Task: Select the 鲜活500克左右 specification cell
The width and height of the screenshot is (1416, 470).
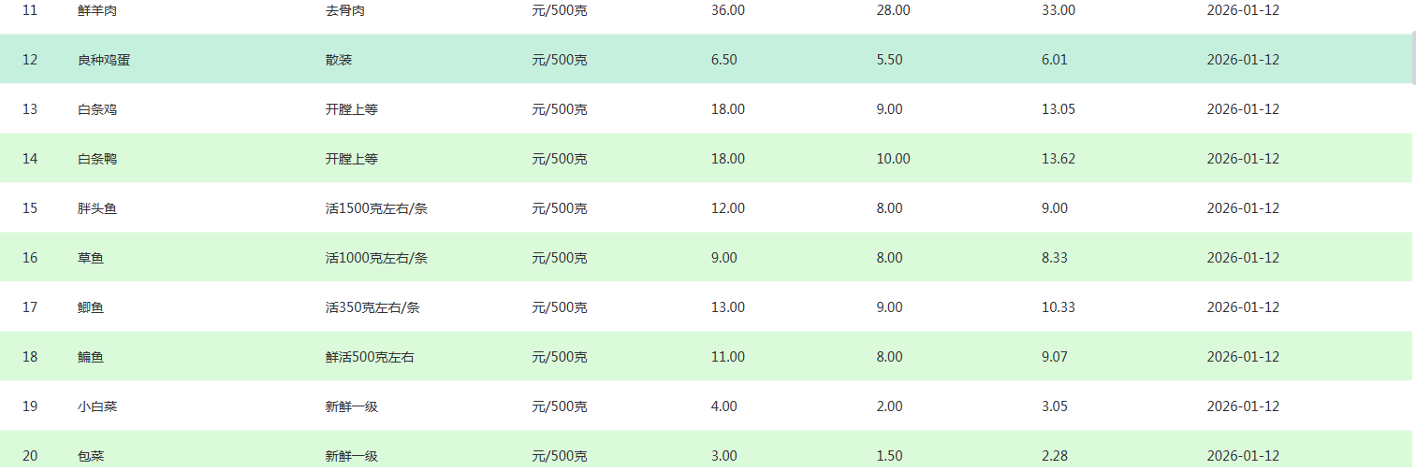Action: point(370,357)
